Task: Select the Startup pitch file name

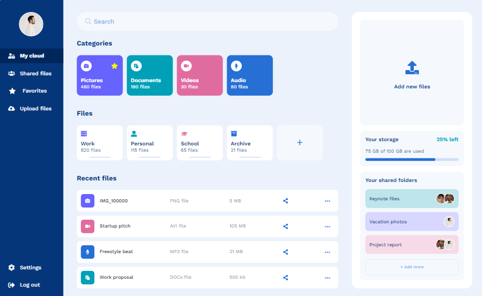Action: pyautogui.click(x=115, y=226)
